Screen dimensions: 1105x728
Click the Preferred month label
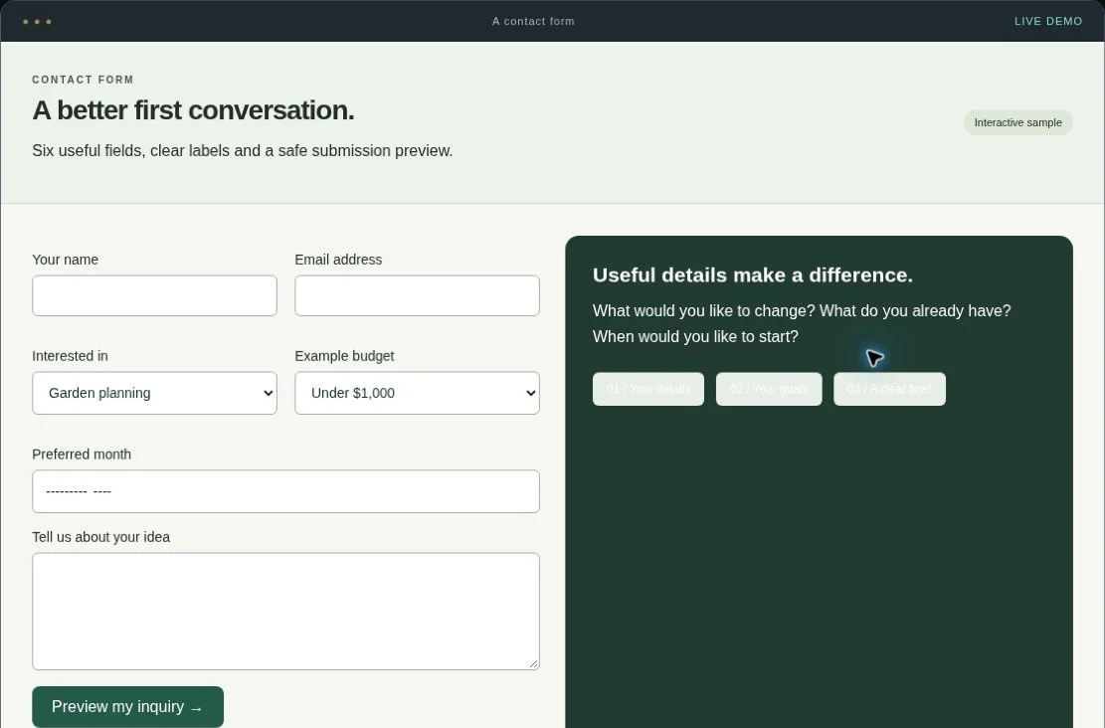(82, 455)
